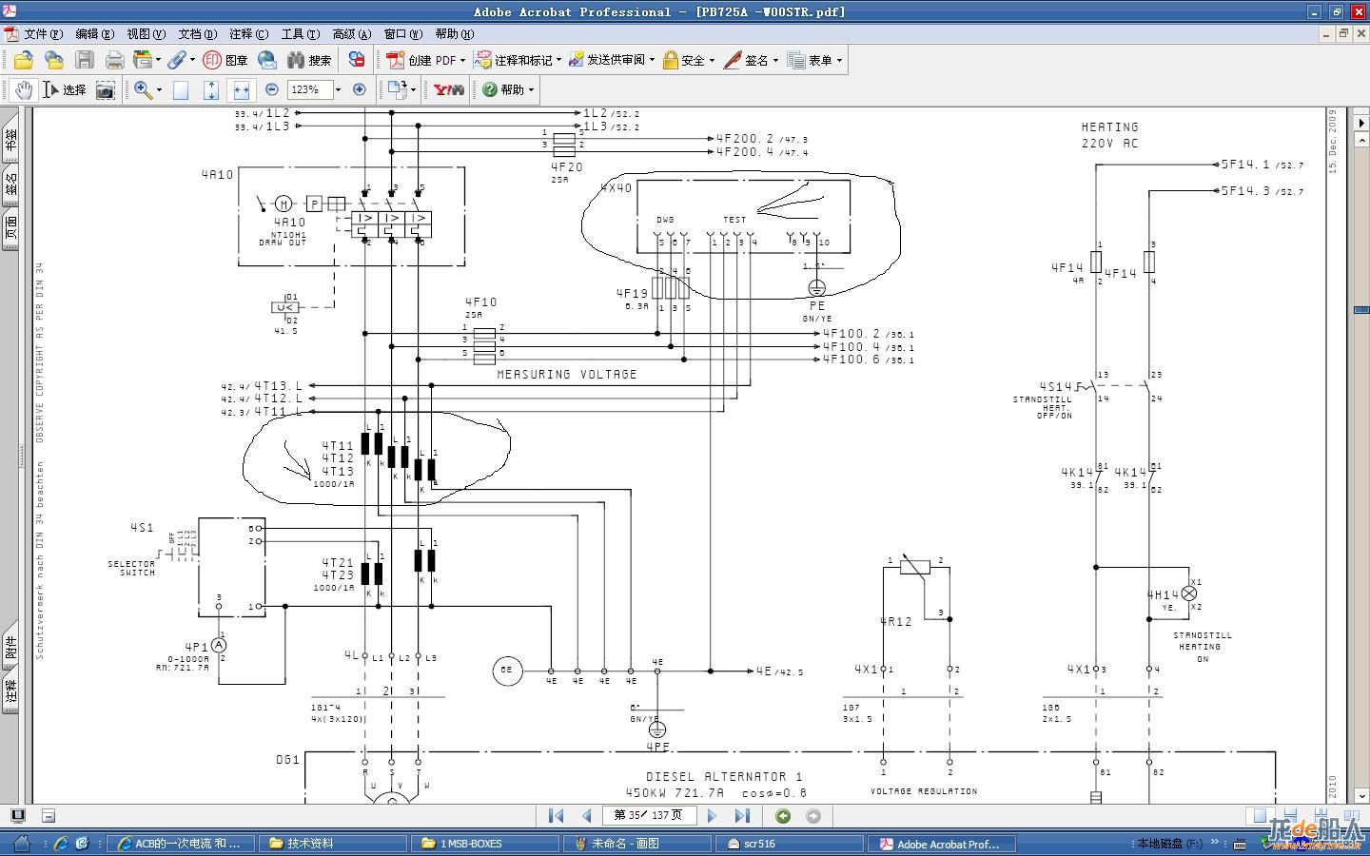1370x856 pixels.
Task: Open the attach file dropdown arrow
Action: coord(192,60)
